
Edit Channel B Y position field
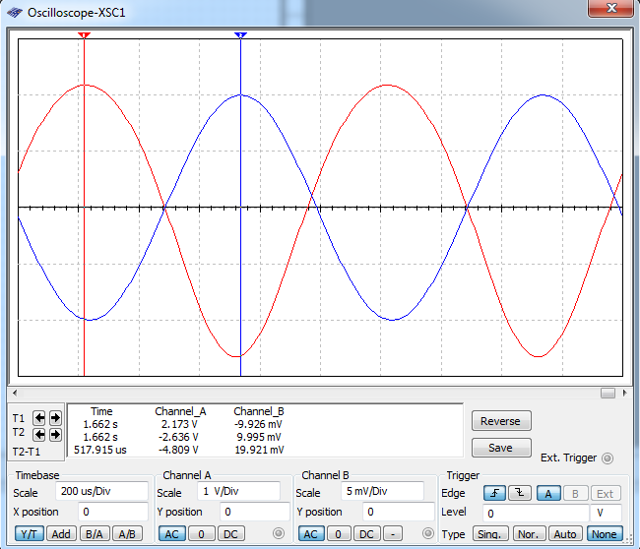[398, 512]
